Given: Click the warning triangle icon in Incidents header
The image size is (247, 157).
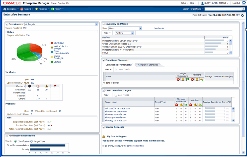Looking at the screenshot, I should [46, 86].
